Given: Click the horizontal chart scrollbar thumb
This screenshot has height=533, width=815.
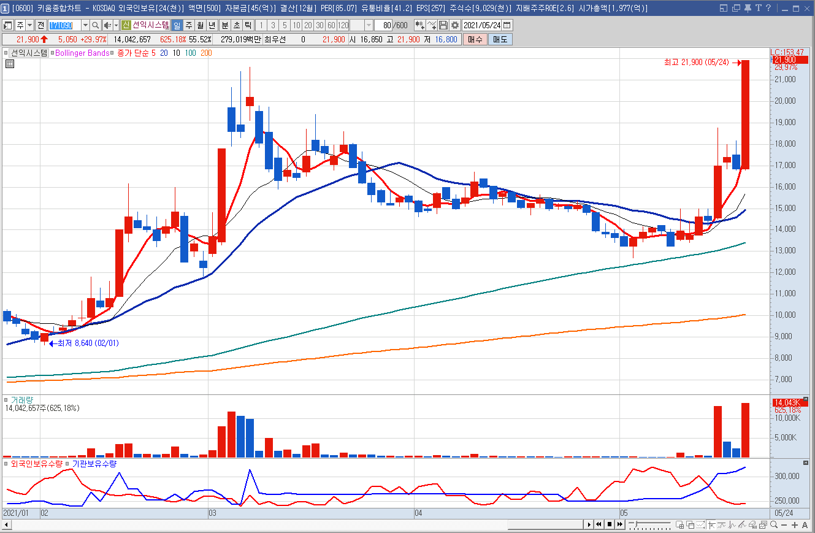Looking at the screenshot, I should tap(545, 524).
